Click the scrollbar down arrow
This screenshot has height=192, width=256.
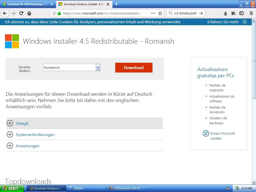tap(254, 182)
